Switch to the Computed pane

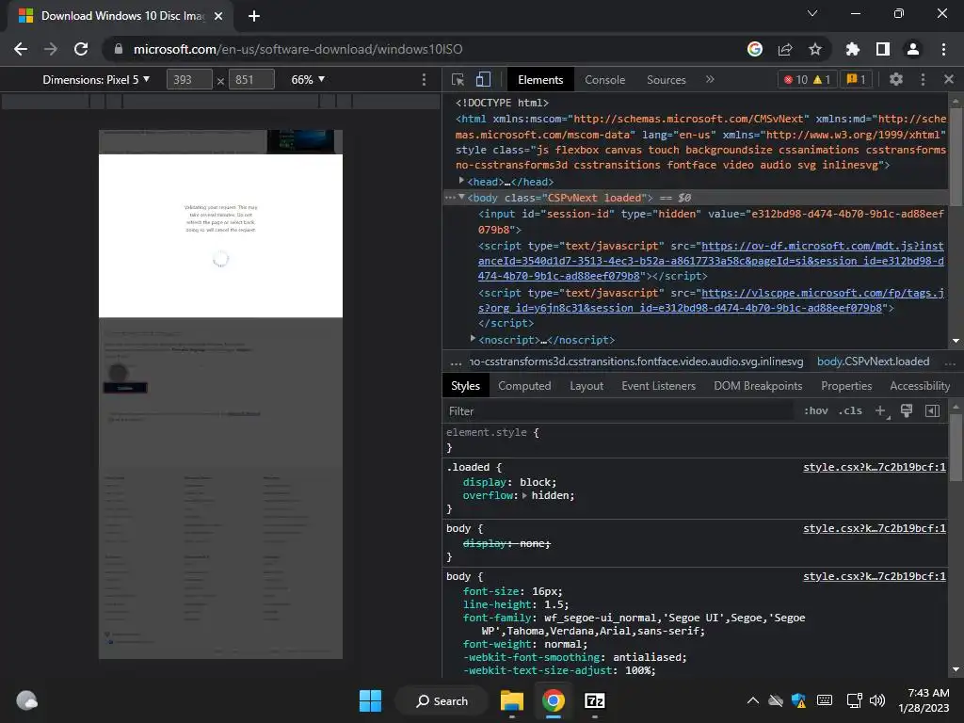pyautogui.click(x=524, y=386)
